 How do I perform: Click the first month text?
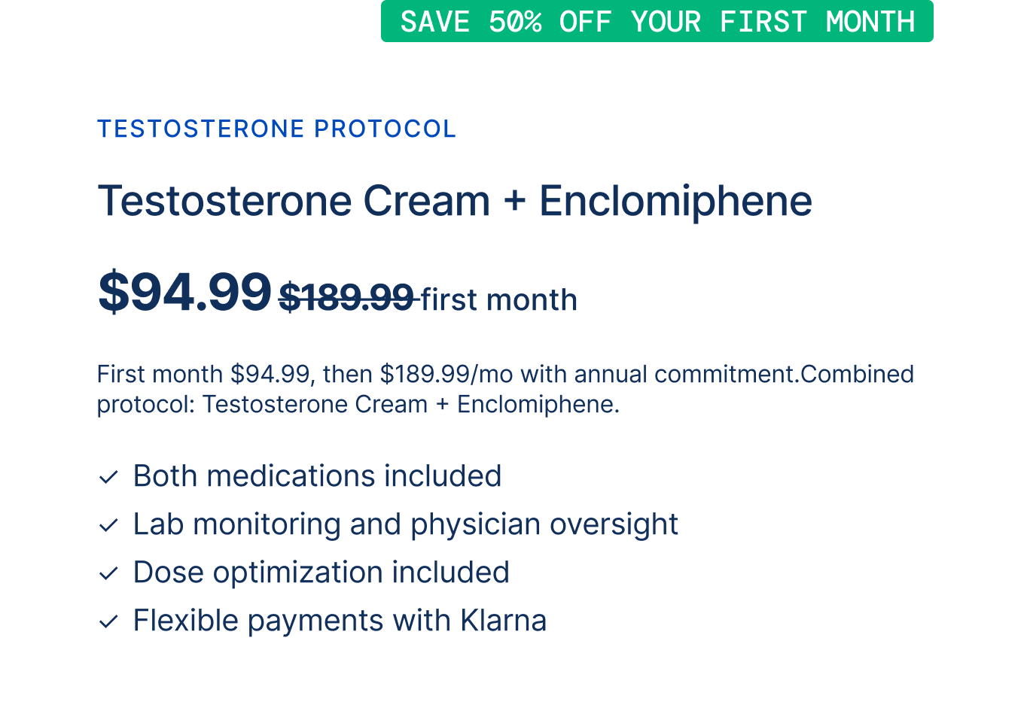point(499,299)
